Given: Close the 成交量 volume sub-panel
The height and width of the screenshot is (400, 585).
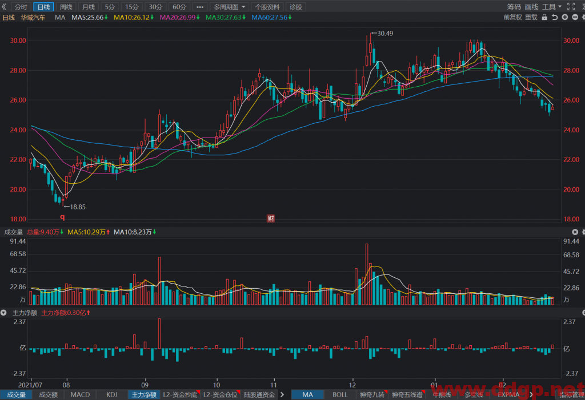Looking at the screenshot, I should (575, 232).
